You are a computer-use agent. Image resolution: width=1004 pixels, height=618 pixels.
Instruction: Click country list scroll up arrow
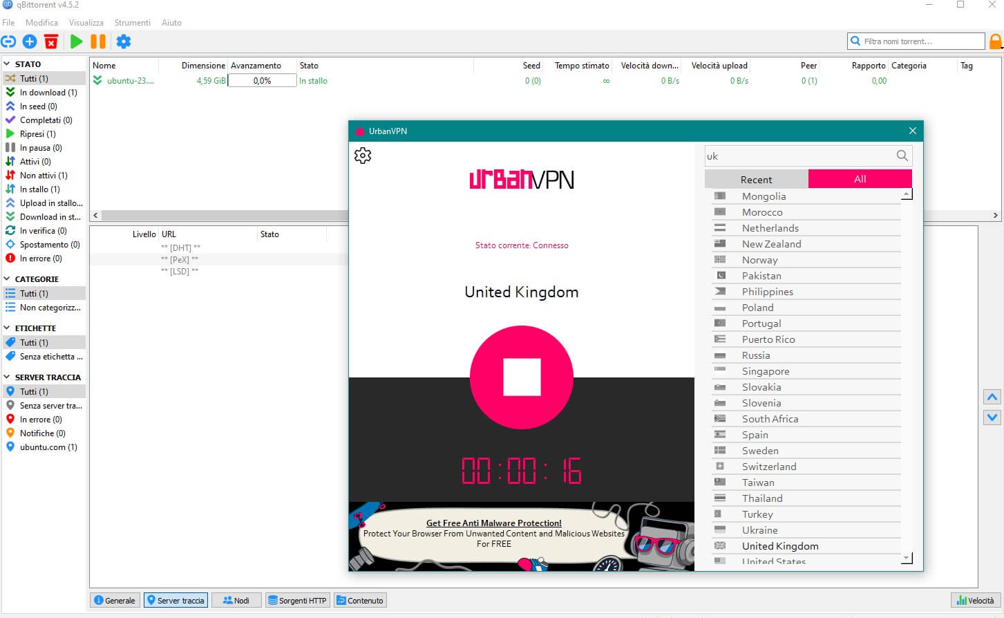(907, 195)
